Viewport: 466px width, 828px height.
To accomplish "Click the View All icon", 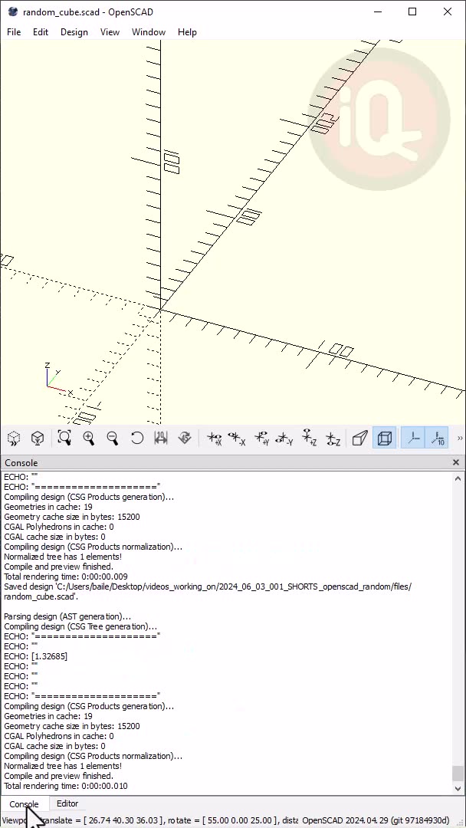I will click(x=64, y=439).
